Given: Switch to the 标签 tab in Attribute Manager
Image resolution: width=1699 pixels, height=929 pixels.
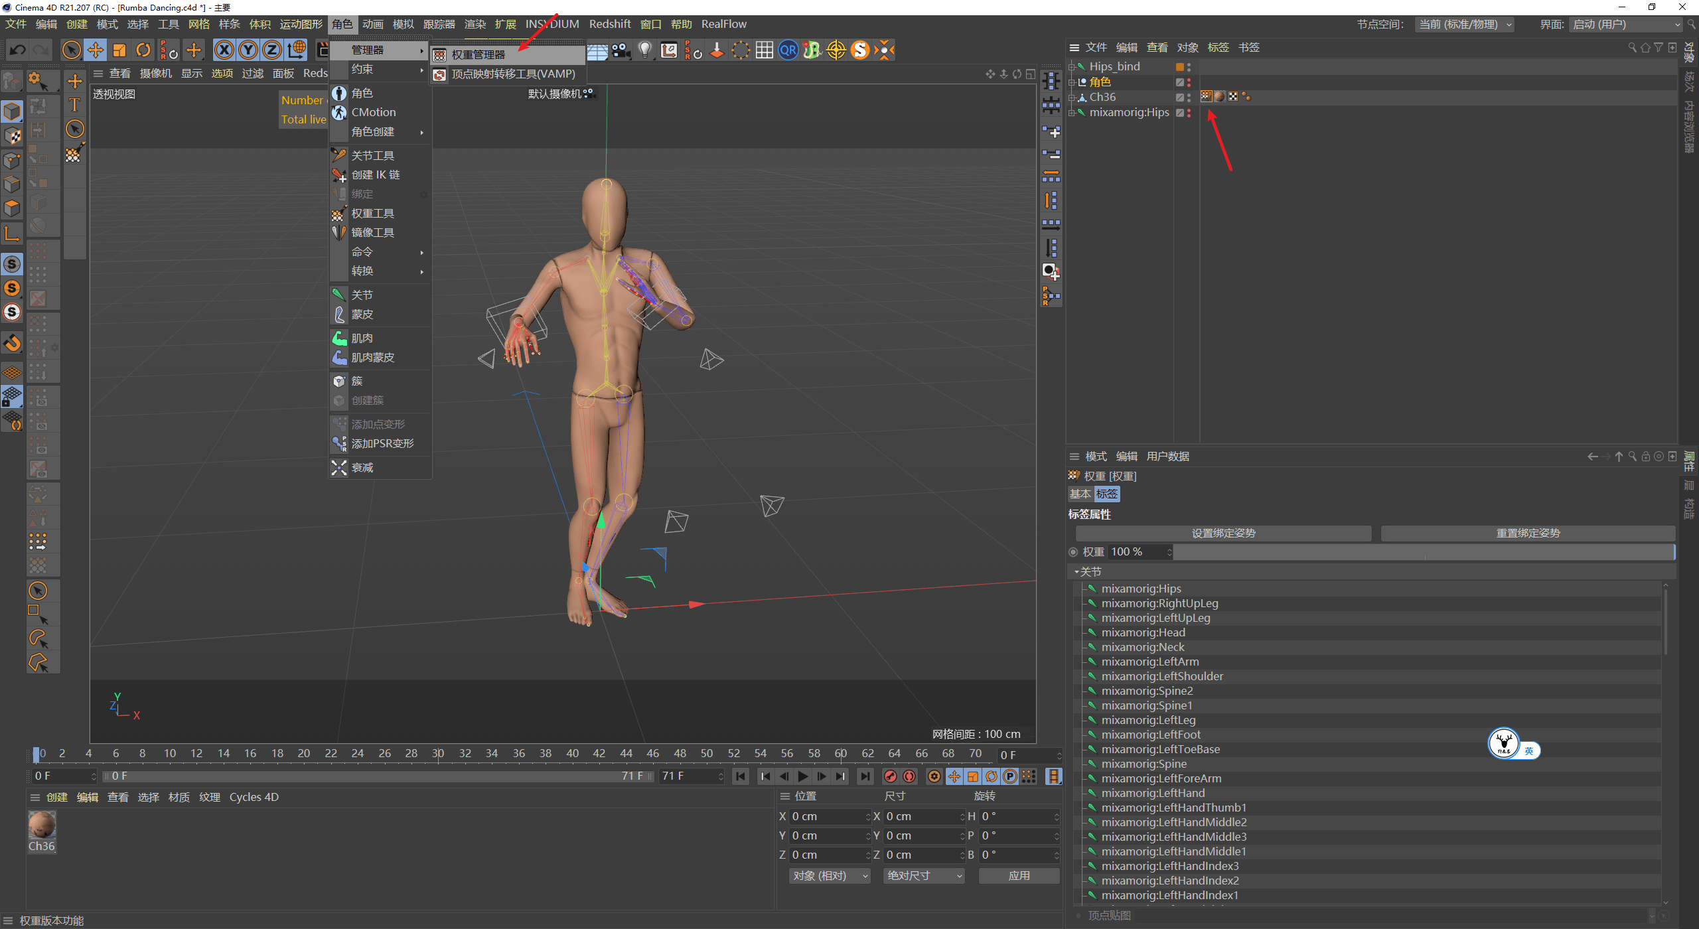Looking at the screenshot, I should (x=1106, y=494).
